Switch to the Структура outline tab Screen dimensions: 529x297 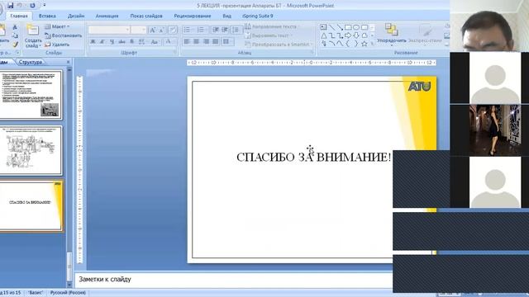[x=31, y=62]
